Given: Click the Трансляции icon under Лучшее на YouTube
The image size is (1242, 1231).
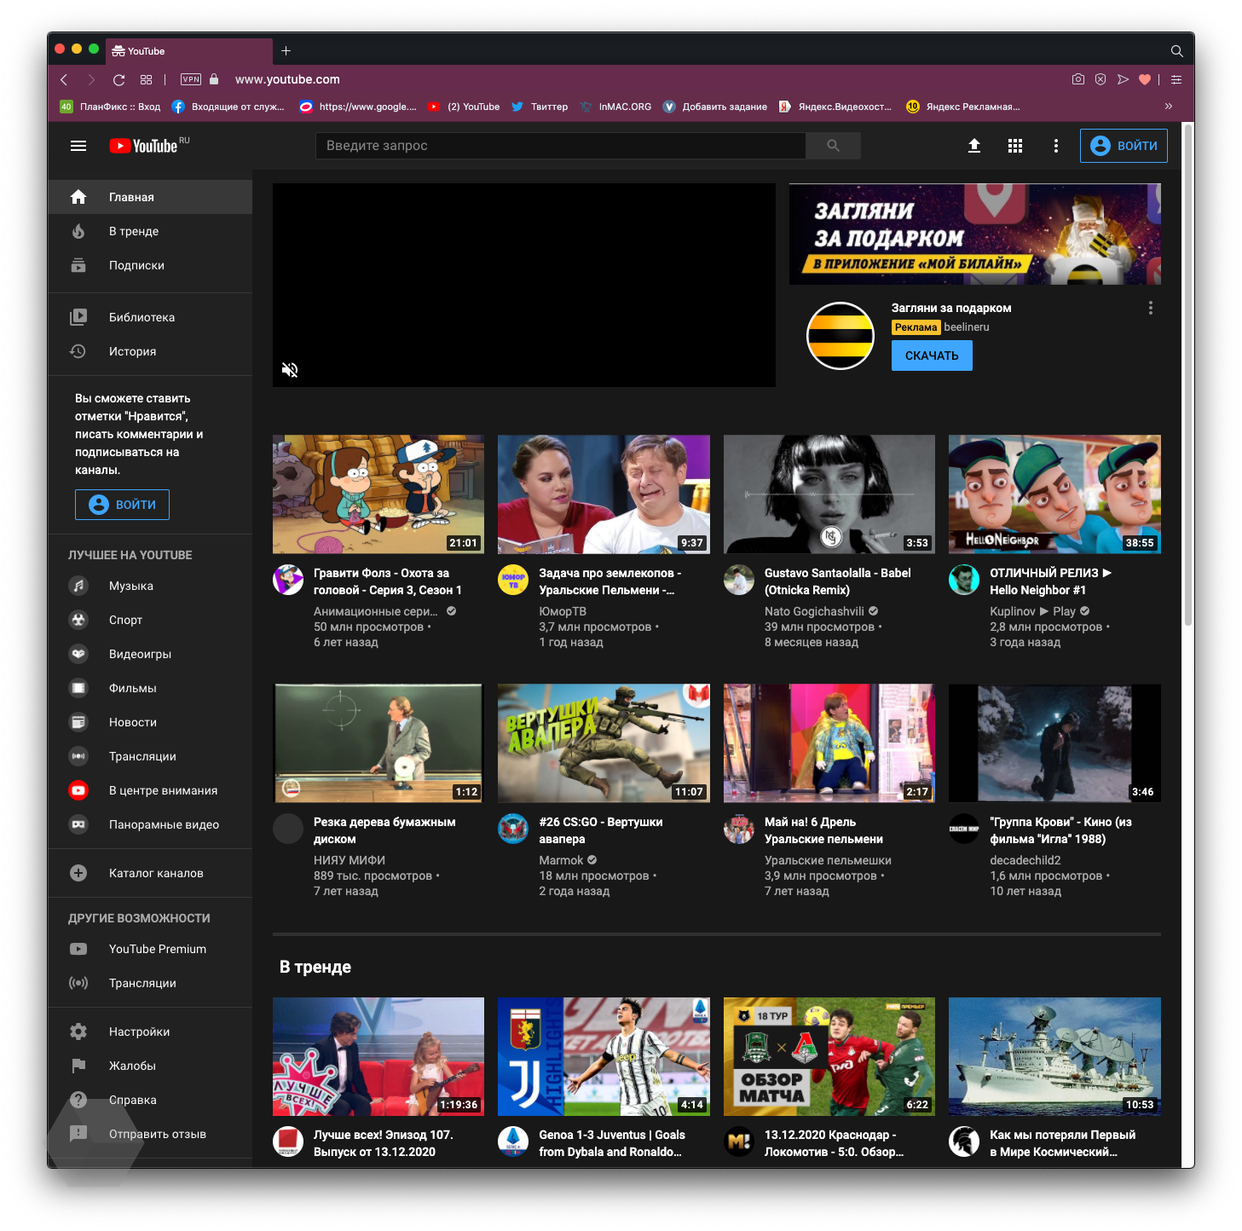Looking at the screenshot, I should pyautogui.click(x=78, y=756).
